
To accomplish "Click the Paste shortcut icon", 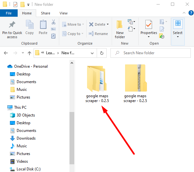I will coord(53,36).
